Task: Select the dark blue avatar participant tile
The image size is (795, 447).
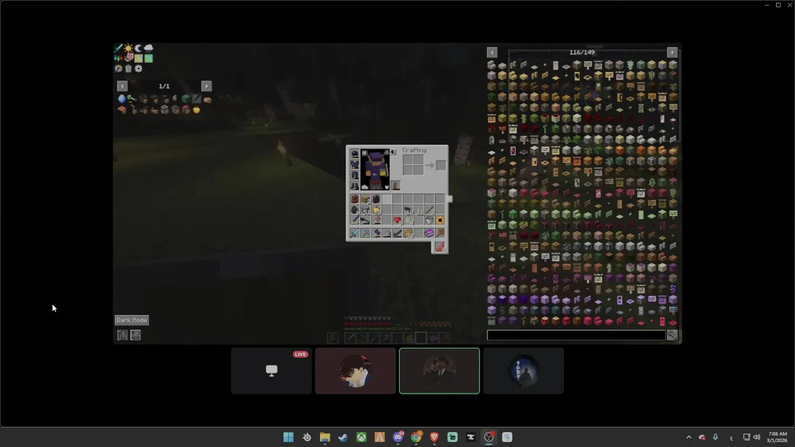Action: pos(524,371)
